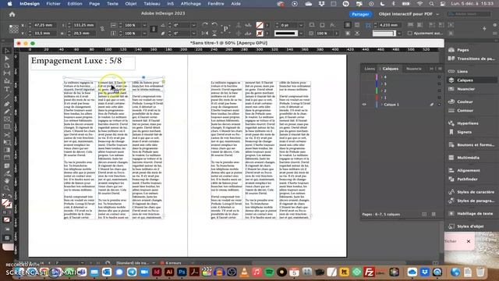
Task: Select the Hand tool
Action: pyautogui.click(x=7, y=180)
